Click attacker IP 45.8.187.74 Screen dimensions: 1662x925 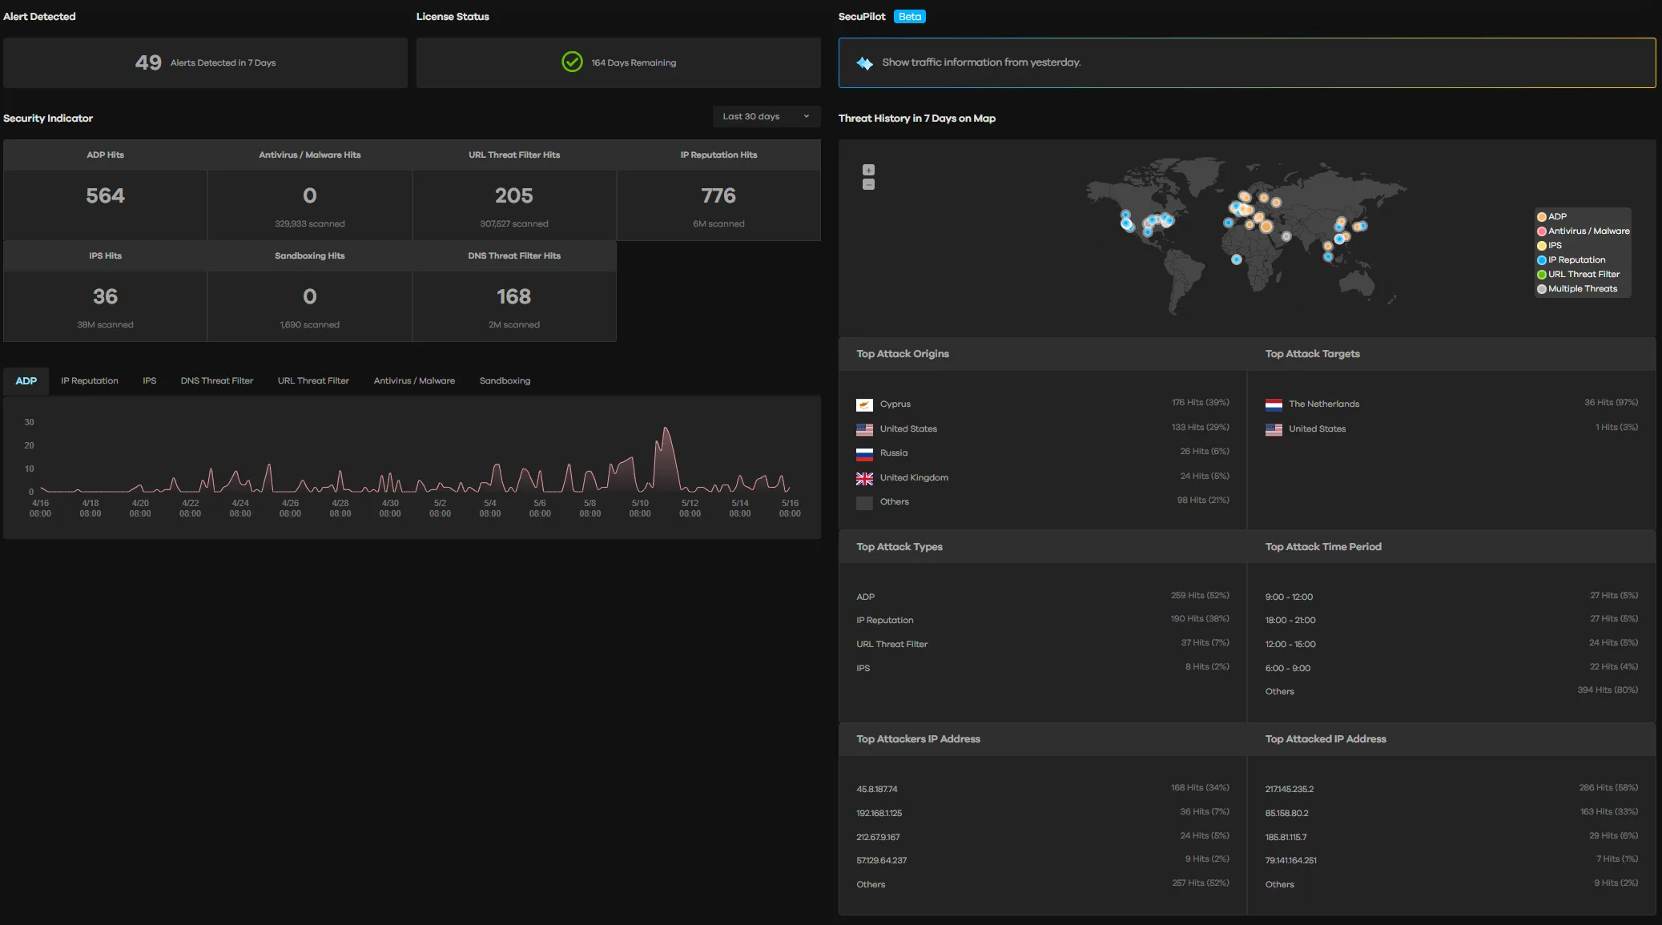click(876, 789)
